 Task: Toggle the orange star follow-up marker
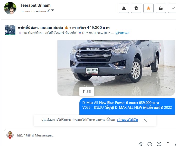(149, 8)
